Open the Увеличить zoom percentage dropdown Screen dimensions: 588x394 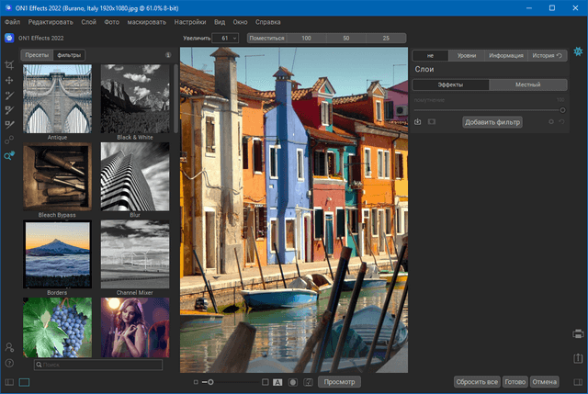pos(225,39)
